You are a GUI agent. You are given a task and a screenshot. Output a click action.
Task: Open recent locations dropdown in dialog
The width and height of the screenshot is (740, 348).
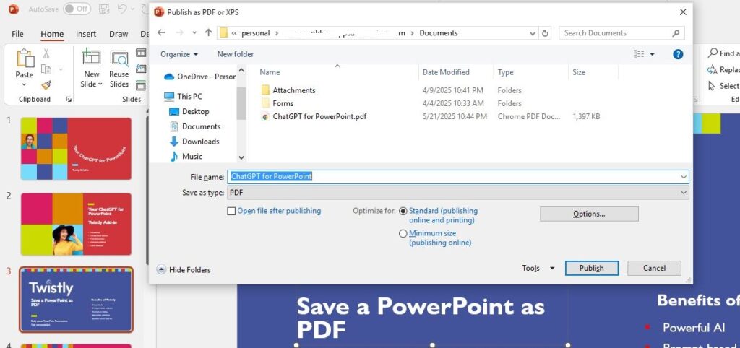pos(194,33)
